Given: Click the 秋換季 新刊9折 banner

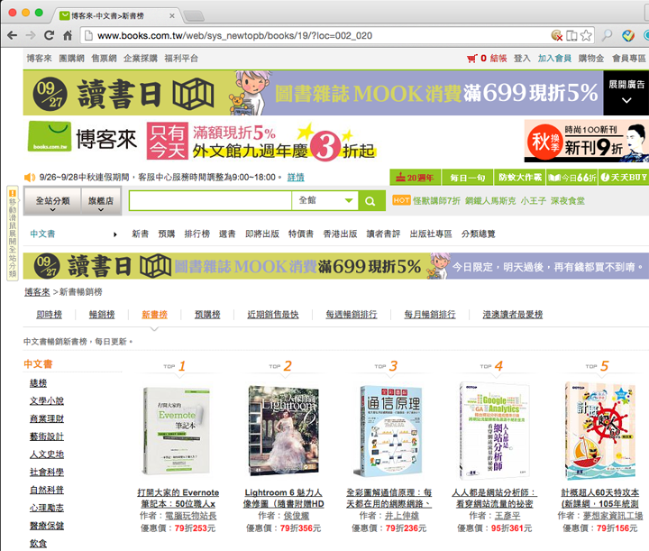Looking at the screenshot, I should point(586,141).
